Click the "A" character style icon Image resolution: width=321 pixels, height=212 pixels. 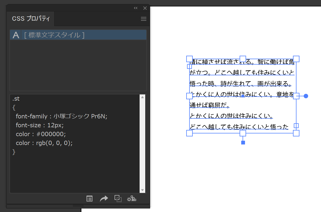[x=15, y=34]
